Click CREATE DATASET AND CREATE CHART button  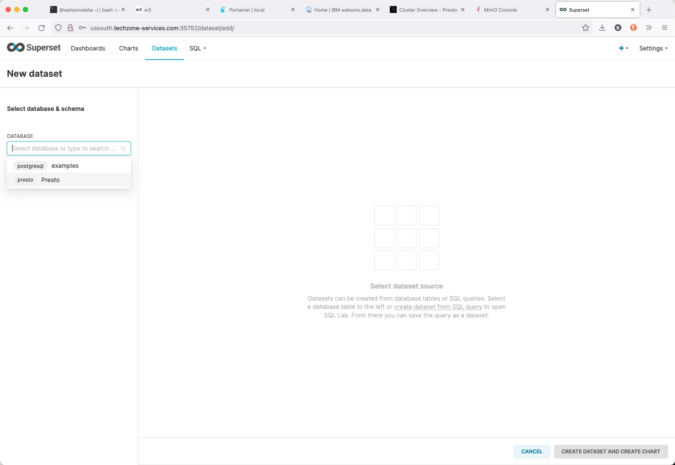point(611,451)
